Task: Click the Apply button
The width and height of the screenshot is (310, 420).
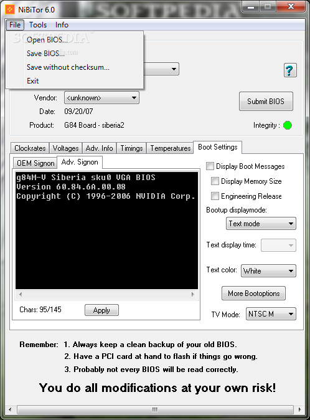Action: point(101,310)
